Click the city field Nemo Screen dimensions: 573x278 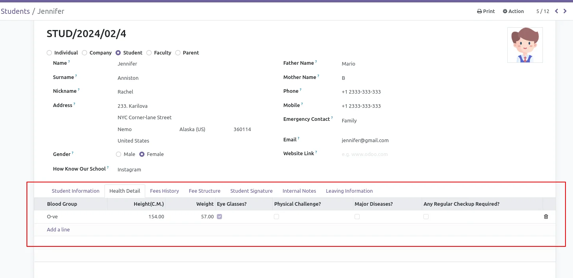[x=125, y=129]
